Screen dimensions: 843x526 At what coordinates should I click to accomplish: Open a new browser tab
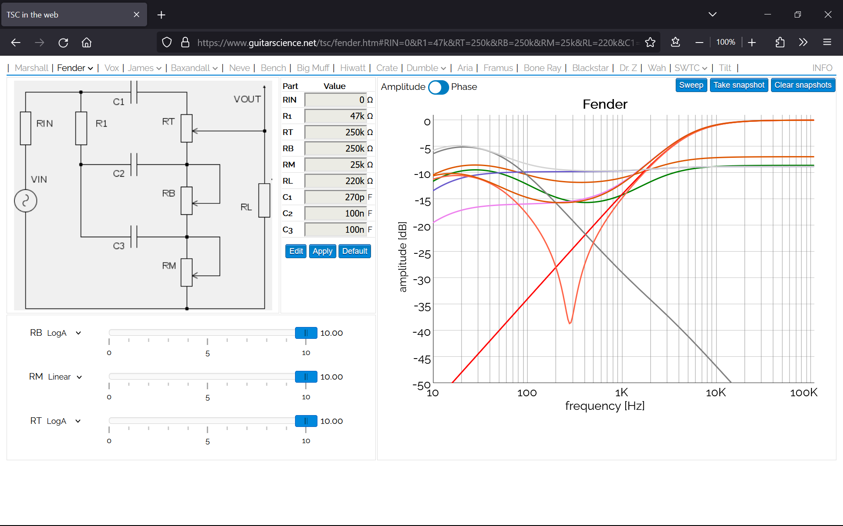coord(161,15)
